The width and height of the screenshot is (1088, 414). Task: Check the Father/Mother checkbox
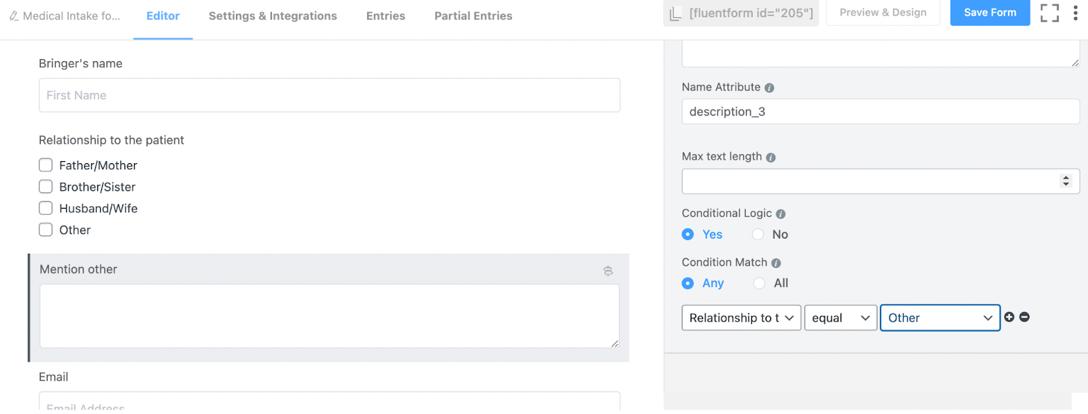46,165
